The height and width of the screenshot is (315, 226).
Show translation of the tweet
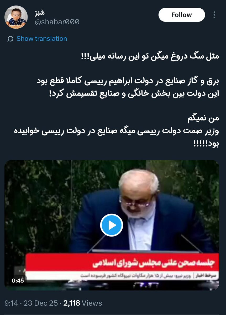pyautogui.click(x=42, y=39)
